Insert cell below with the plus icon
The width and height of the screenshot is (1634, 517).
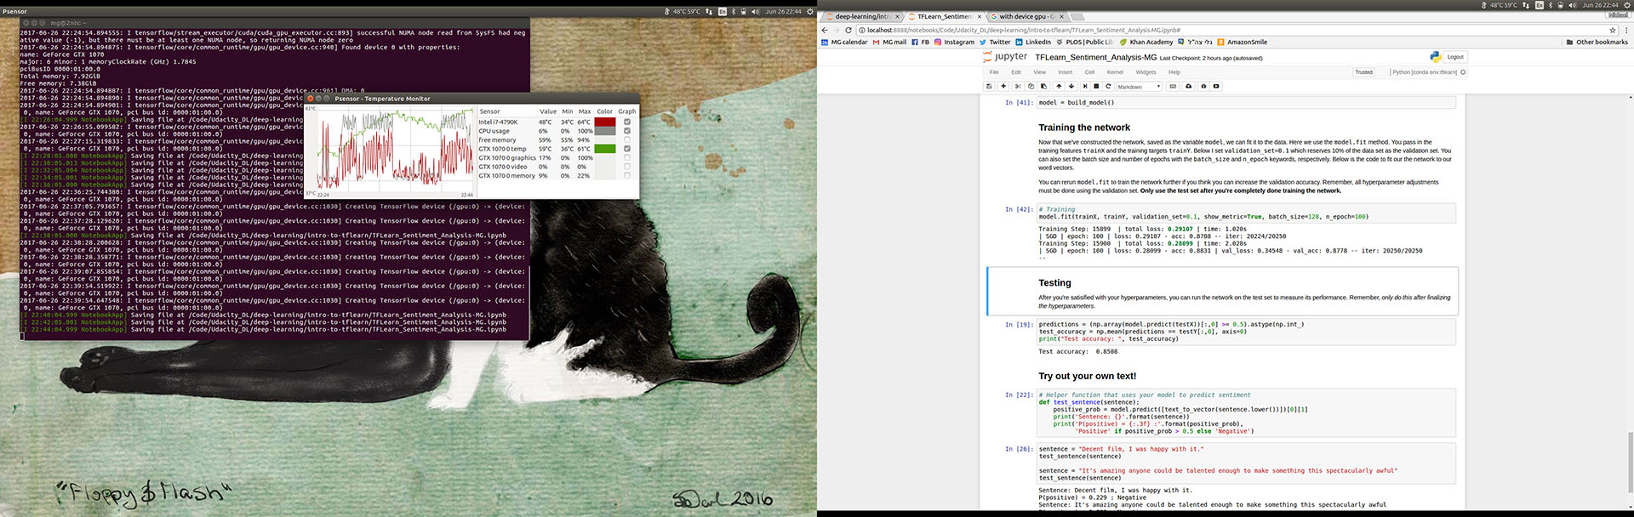point(1003,86)
